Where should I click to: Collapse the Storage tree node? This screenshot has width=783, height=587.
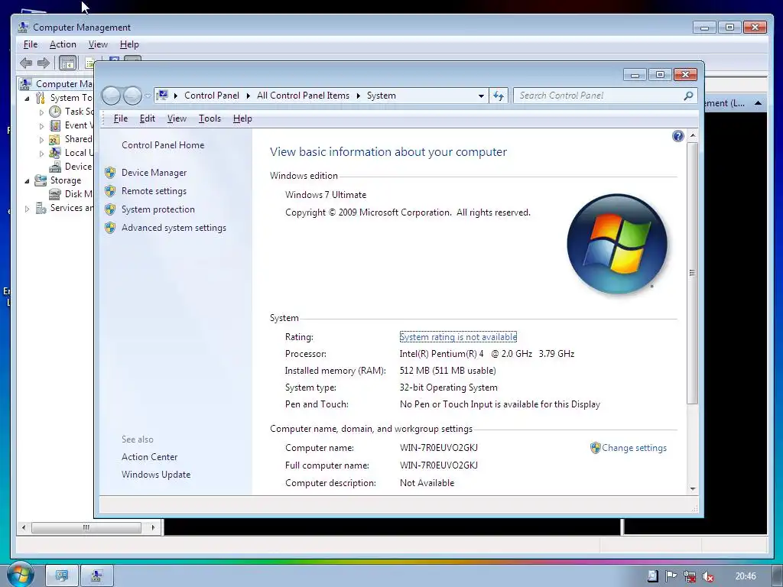(x=27, y=181)
